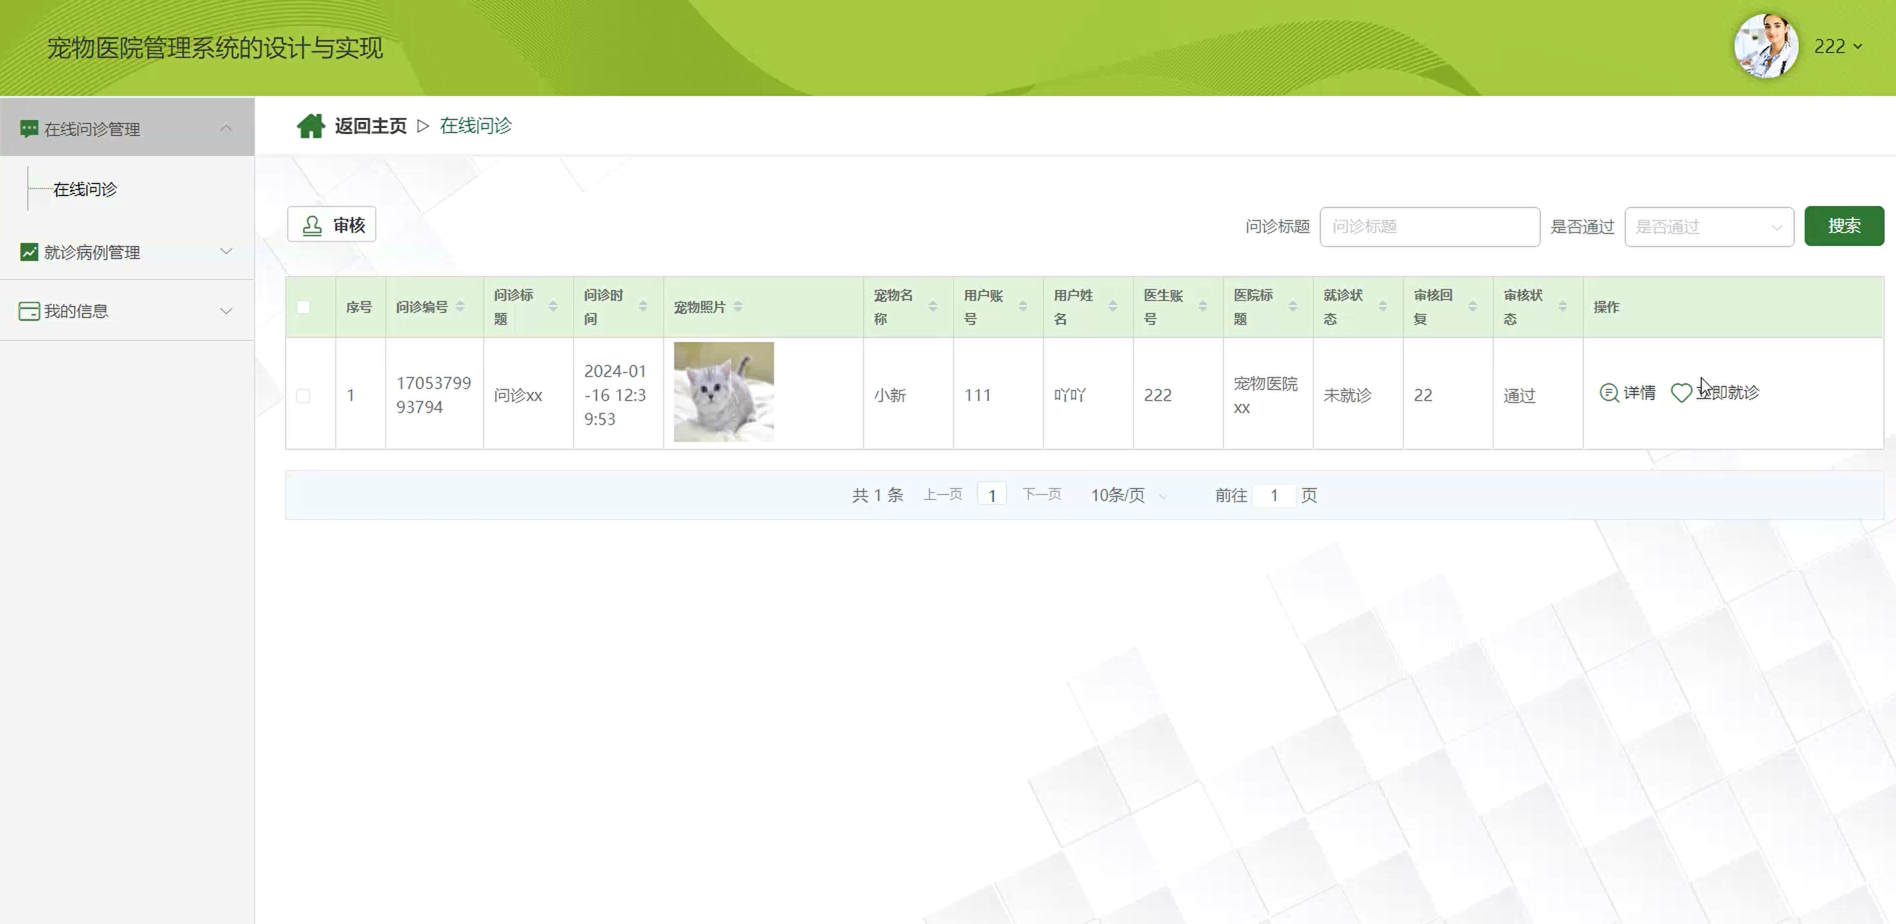Sort by 问诊时间 column arrows

tap(642, 306)
